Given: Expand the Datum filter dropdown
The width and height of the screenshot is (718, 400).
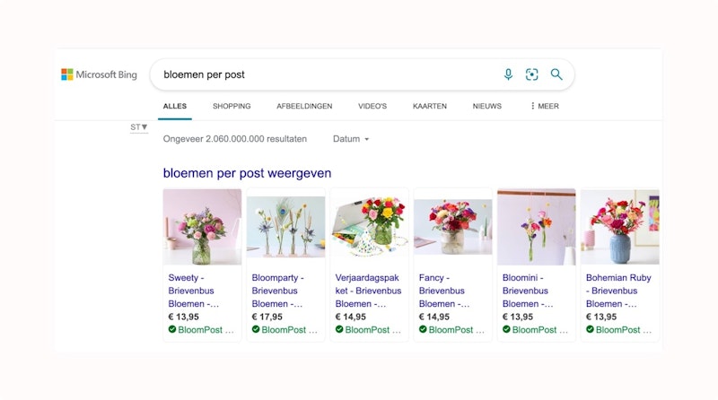Looking at the screenshot, I should click(351, 139).
